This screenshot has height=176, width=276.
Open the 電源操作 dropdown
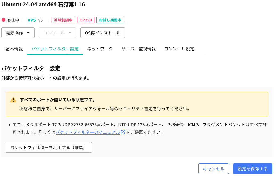point(18,33)
